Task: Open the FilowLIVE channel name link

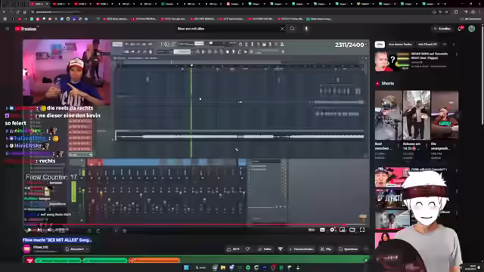Action: click(40, 247)
